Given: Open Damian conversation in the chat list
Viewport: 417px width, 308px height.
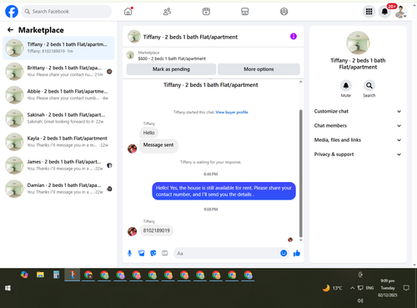Looking at the screenshot, I should pyautogui.click(x=58, y=189).
